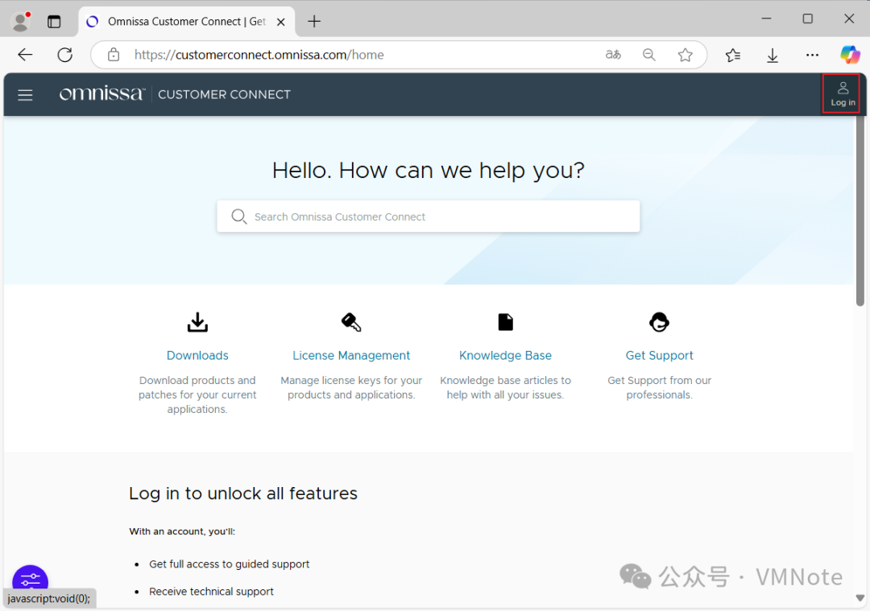Click 'Knowledge base articles to help' description
This screenshot has width=870, height=611.
pos(505,387)
